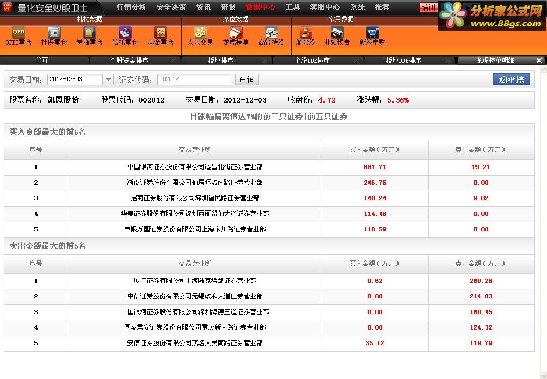Close the 板块排序 tab
547x379 pixels.
(x=265, y=61)
